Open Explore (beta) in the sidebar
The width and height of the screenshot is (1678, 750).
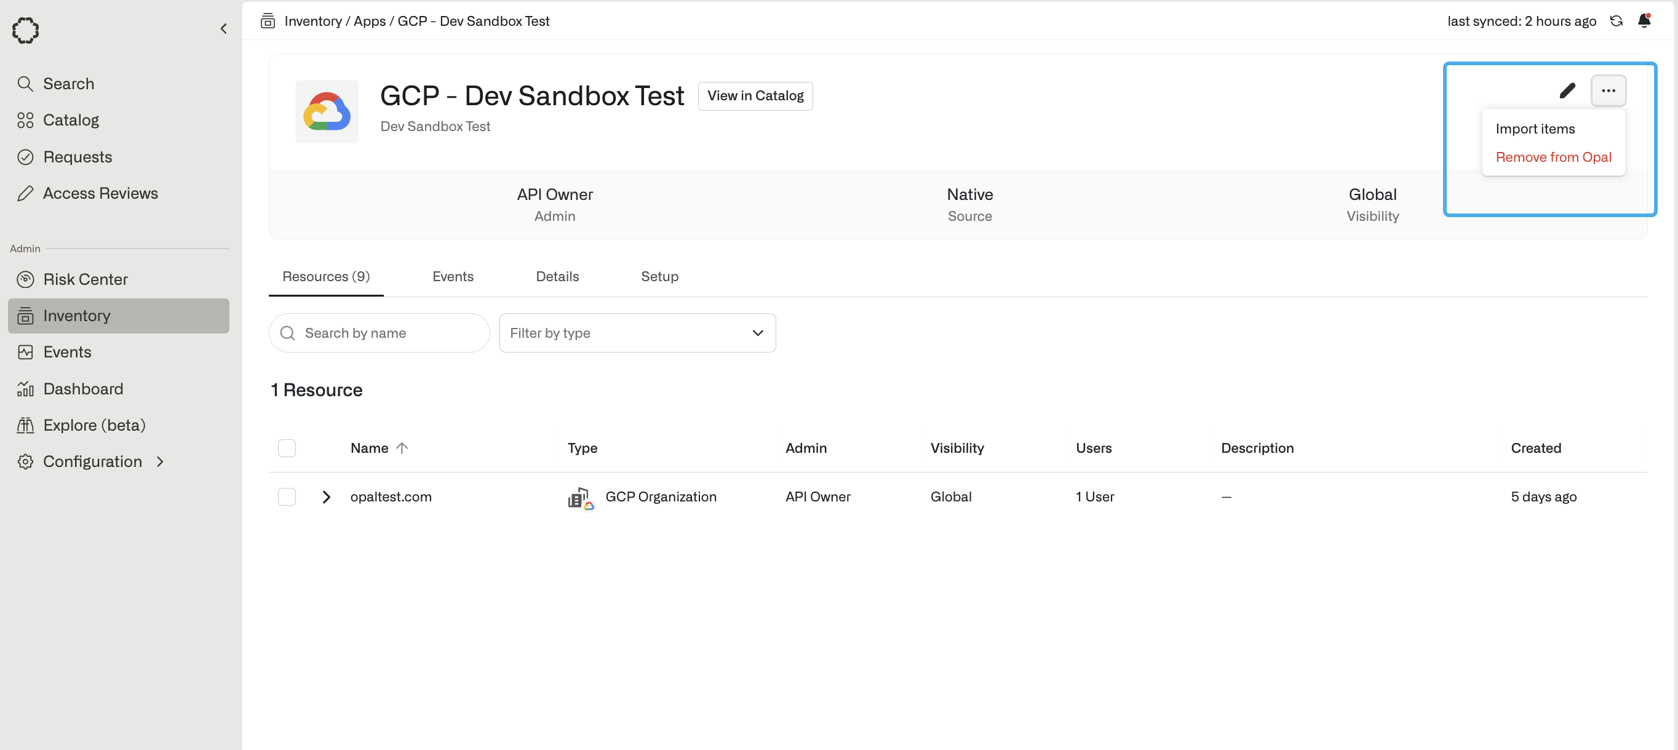click(93, 425)
